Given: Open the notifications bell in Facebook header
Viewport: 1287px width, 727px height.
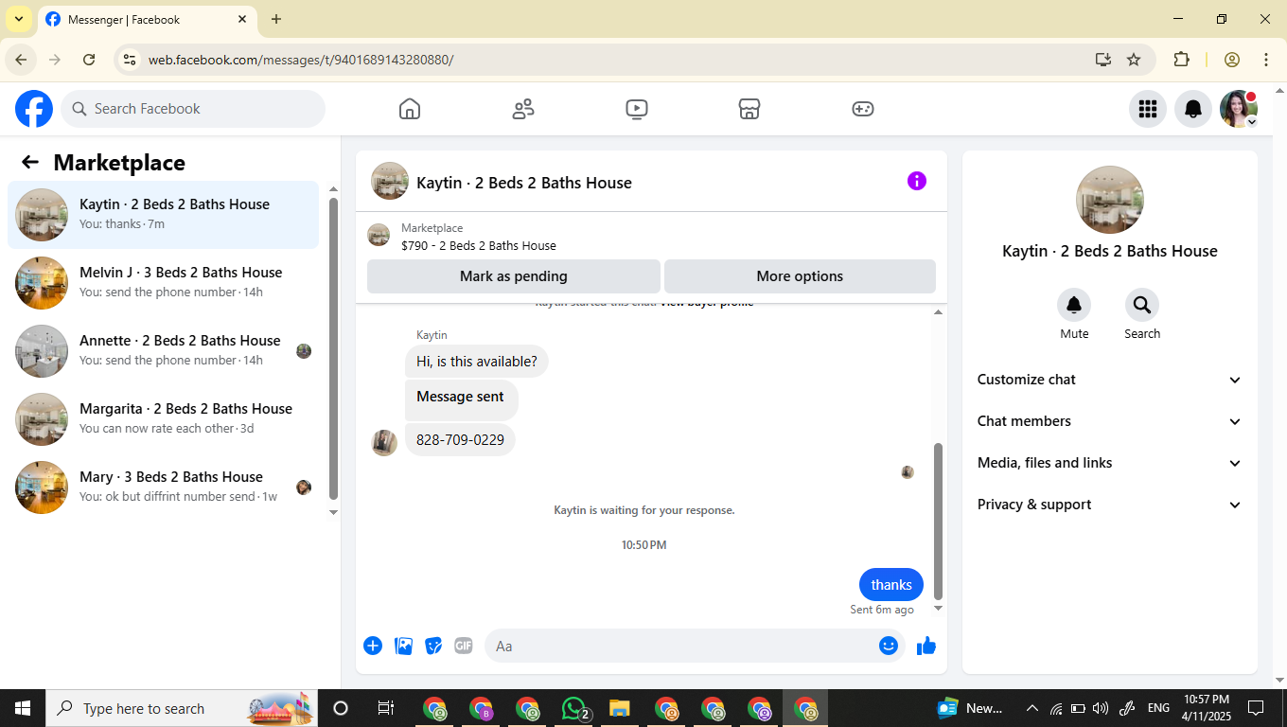Looking at the screenshot, I should point(1193,109).
